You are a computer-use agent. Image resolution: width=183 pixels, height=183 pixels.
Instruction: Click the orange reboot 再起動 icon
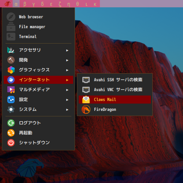coord(11,133)
